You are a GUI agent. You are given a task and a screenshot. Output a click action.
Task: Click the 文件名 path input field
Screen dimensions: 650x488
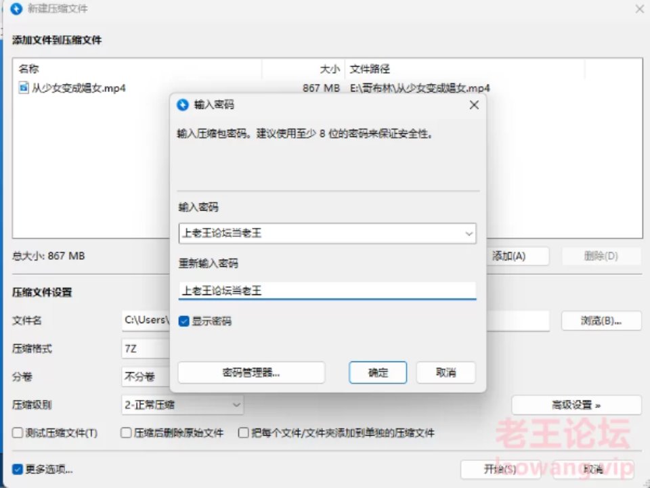point(336,321)
